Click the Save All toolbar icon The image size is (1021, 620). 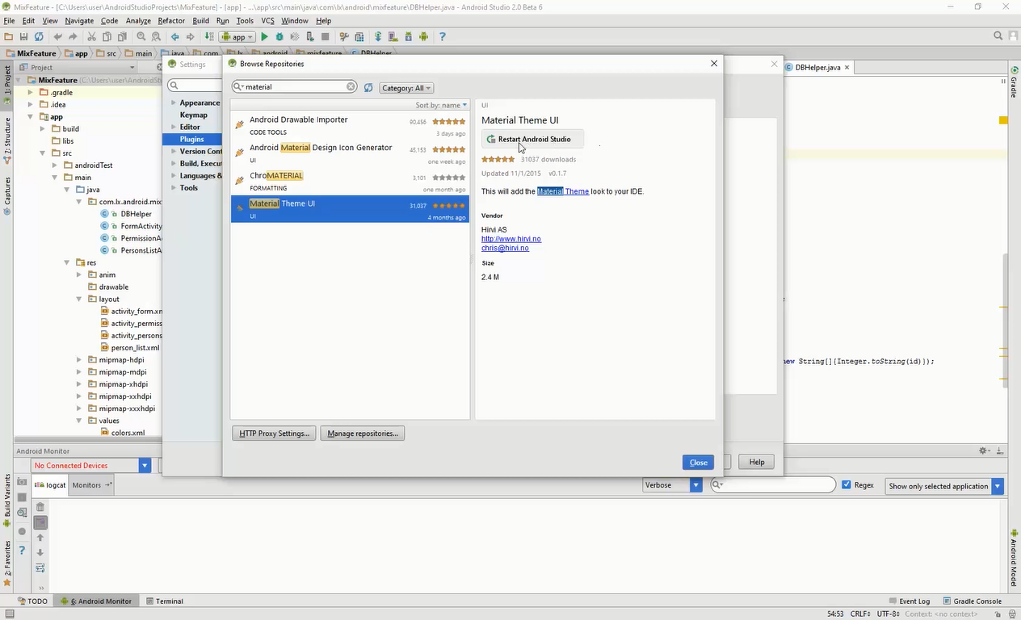tap(23, 36)
